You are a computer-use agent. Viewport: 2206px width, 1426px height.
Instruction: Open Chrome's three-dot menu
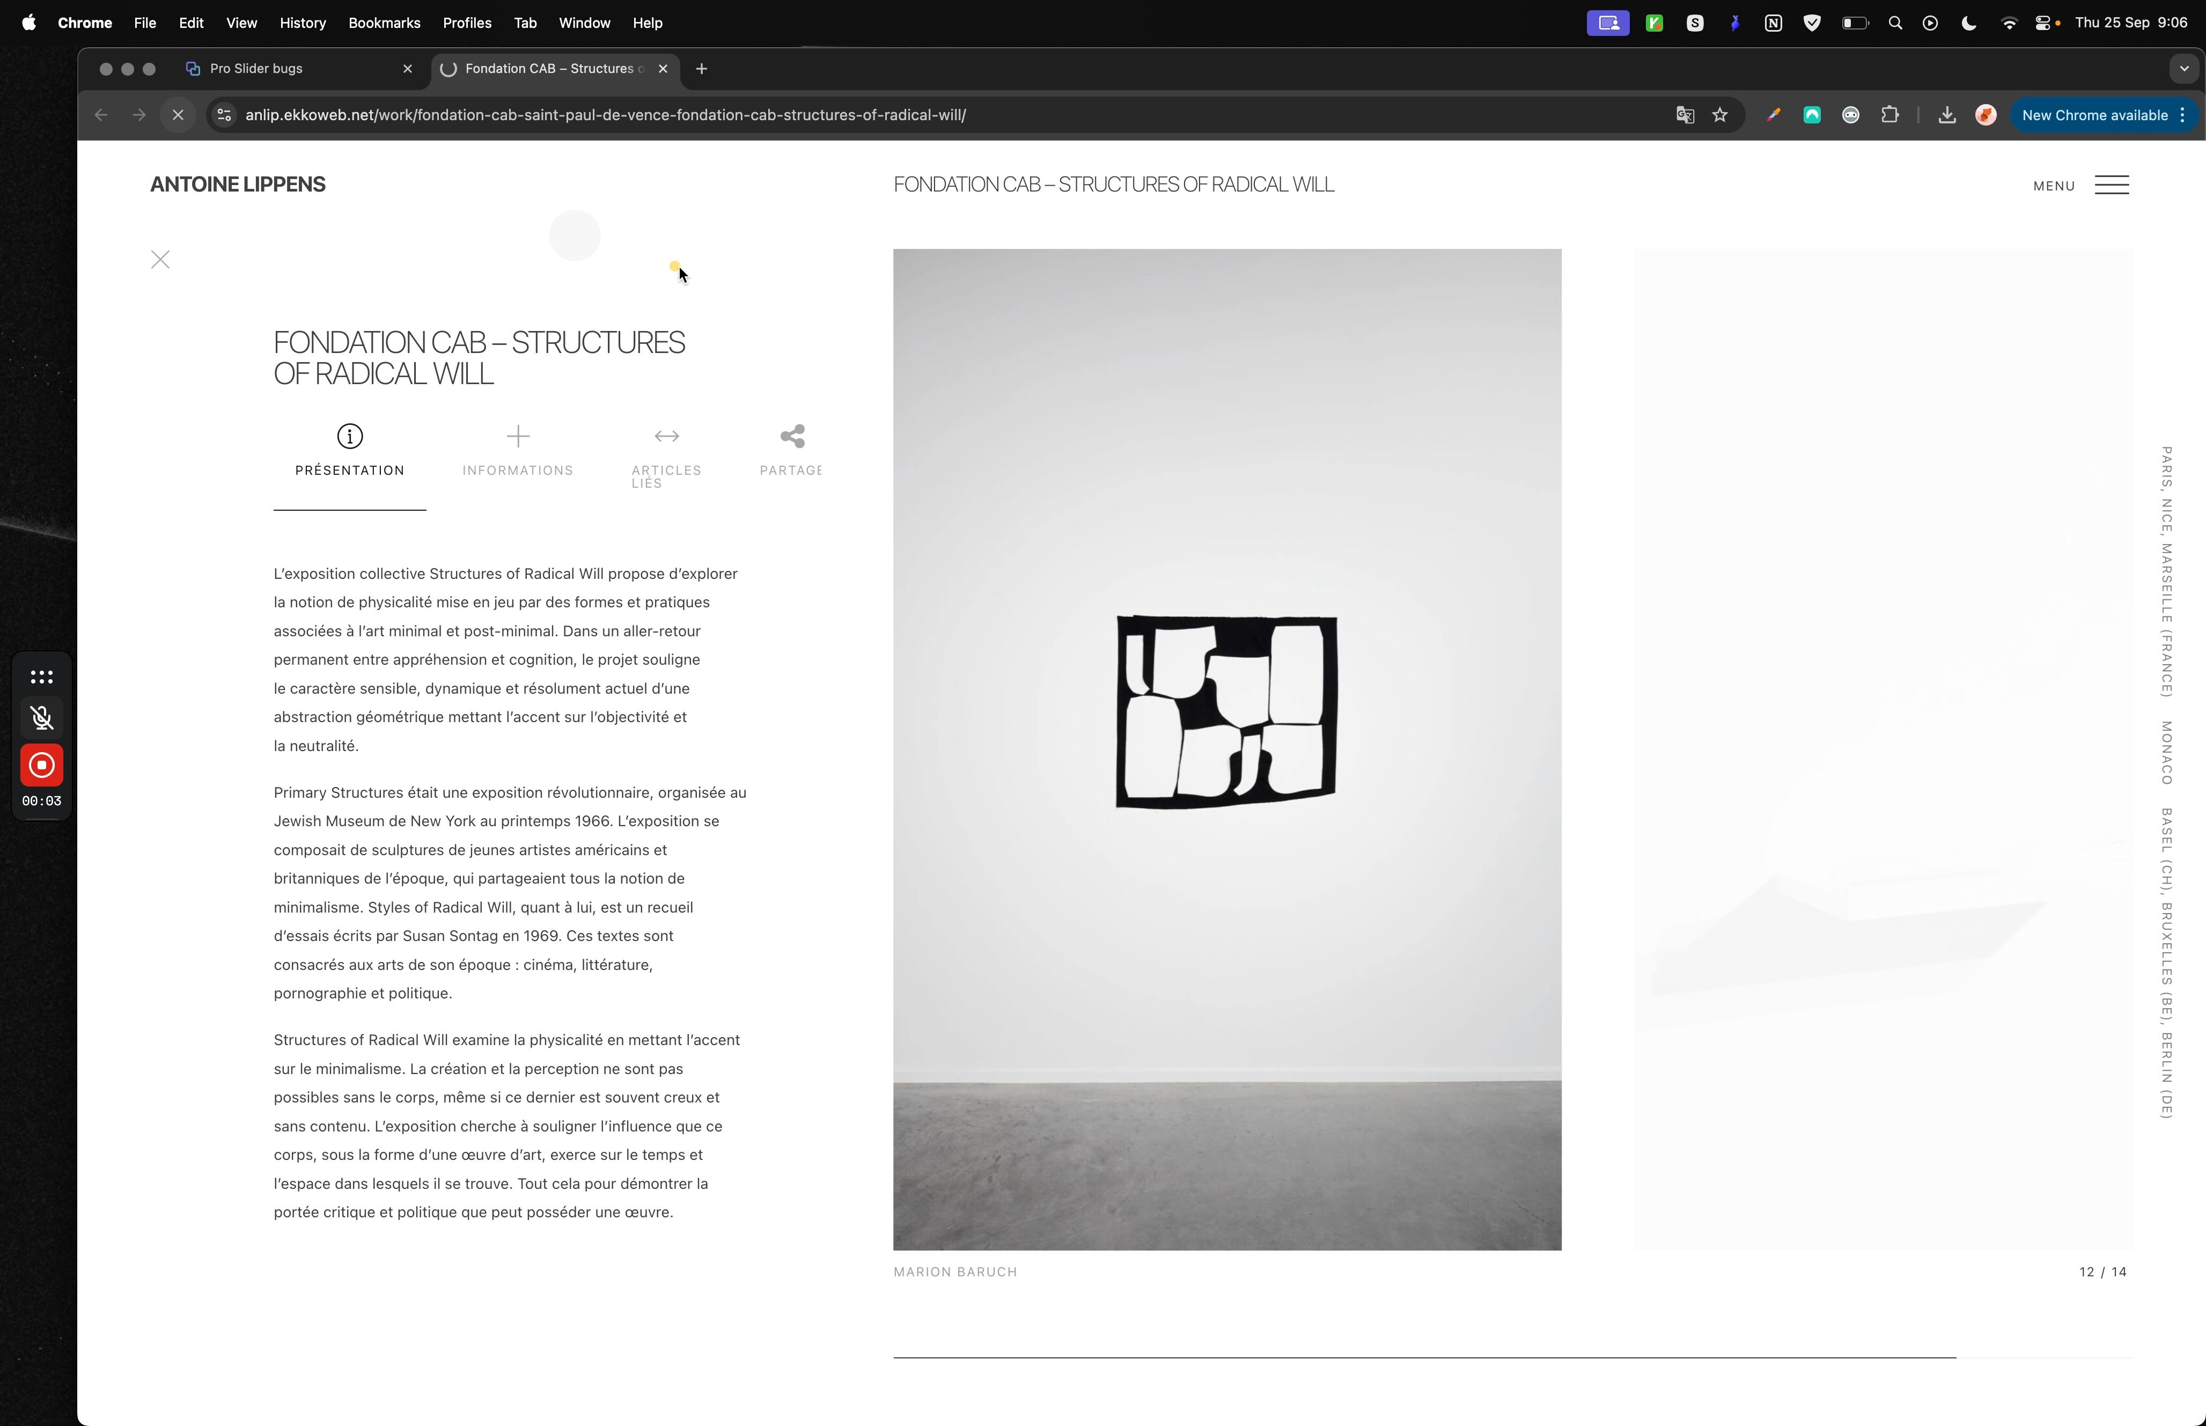pyautogui.click(x=2183, y=115)
